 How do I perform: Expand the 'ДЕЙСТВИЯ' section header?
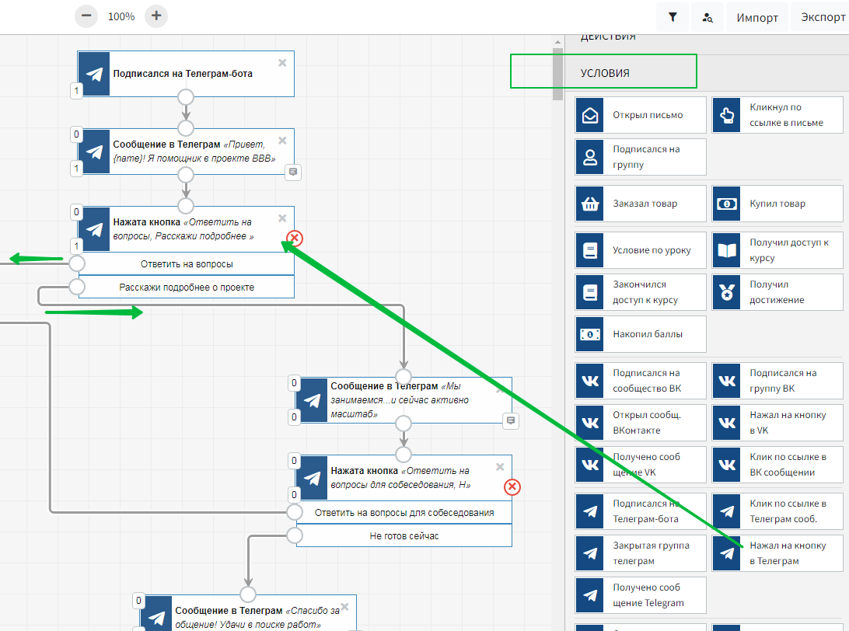607,37
